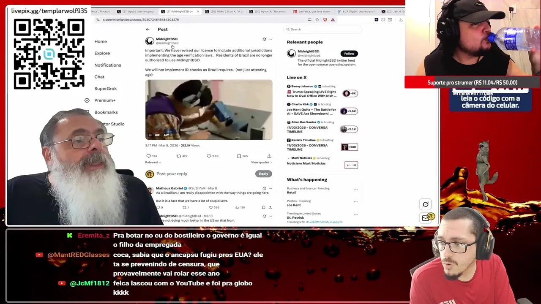
Task: Open Explore in X sidebar
Action: 102,53
